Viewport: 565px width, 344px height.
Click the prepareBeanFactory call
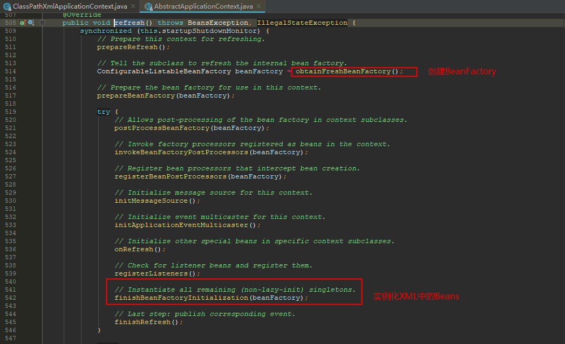tap(136, 95)
